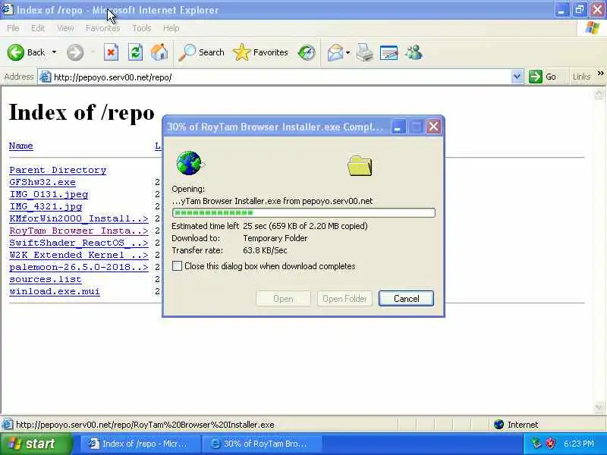Click the green download progress bar

click(303, 212)
